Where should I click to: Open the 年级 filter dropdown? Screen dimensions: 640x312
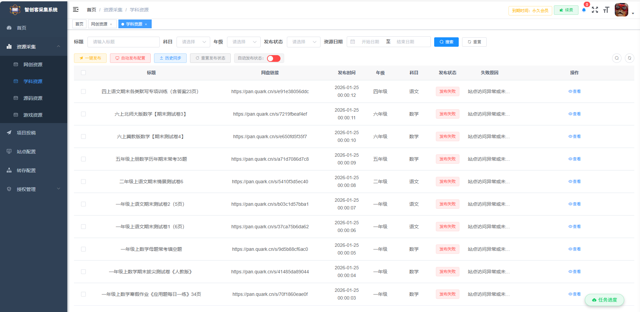coord(244,42)
